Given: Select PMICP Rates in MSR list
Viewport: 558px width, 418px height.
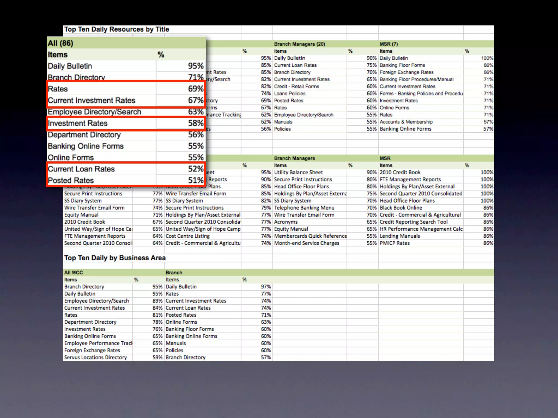Looking at the screenshot, I should 395,243.
